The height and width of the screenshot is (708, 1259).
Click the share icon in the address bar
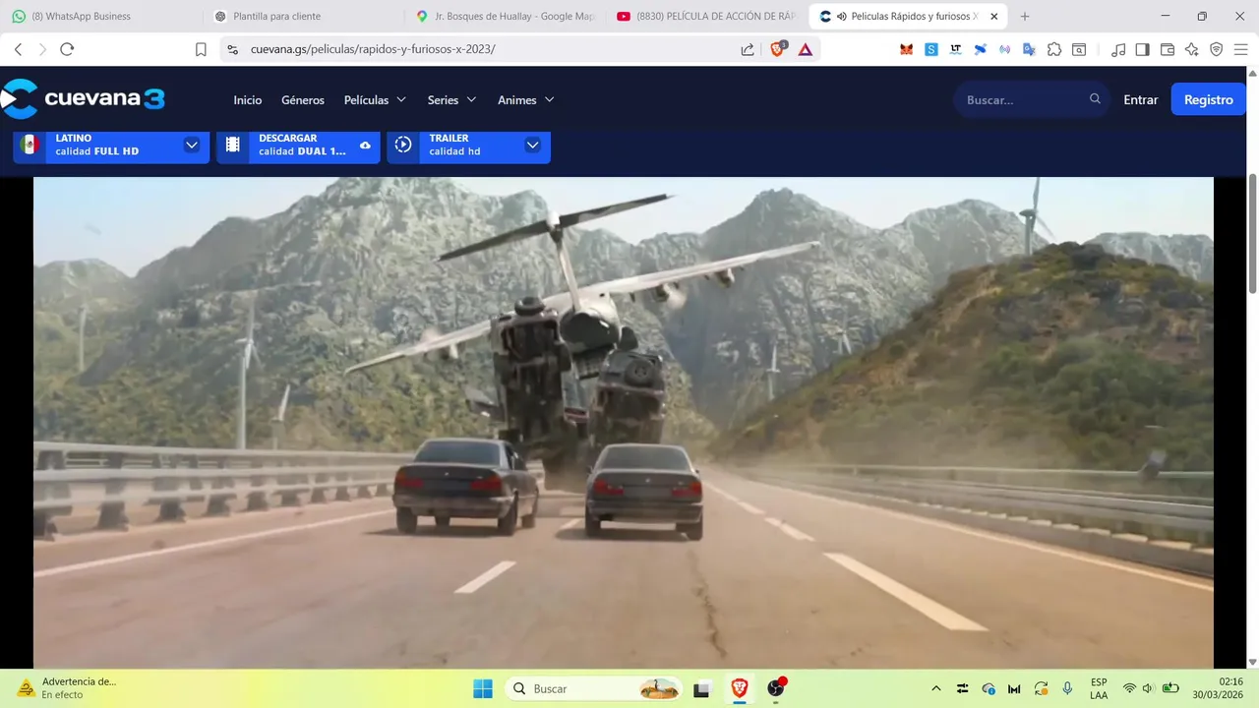click(x=748, y=49)
